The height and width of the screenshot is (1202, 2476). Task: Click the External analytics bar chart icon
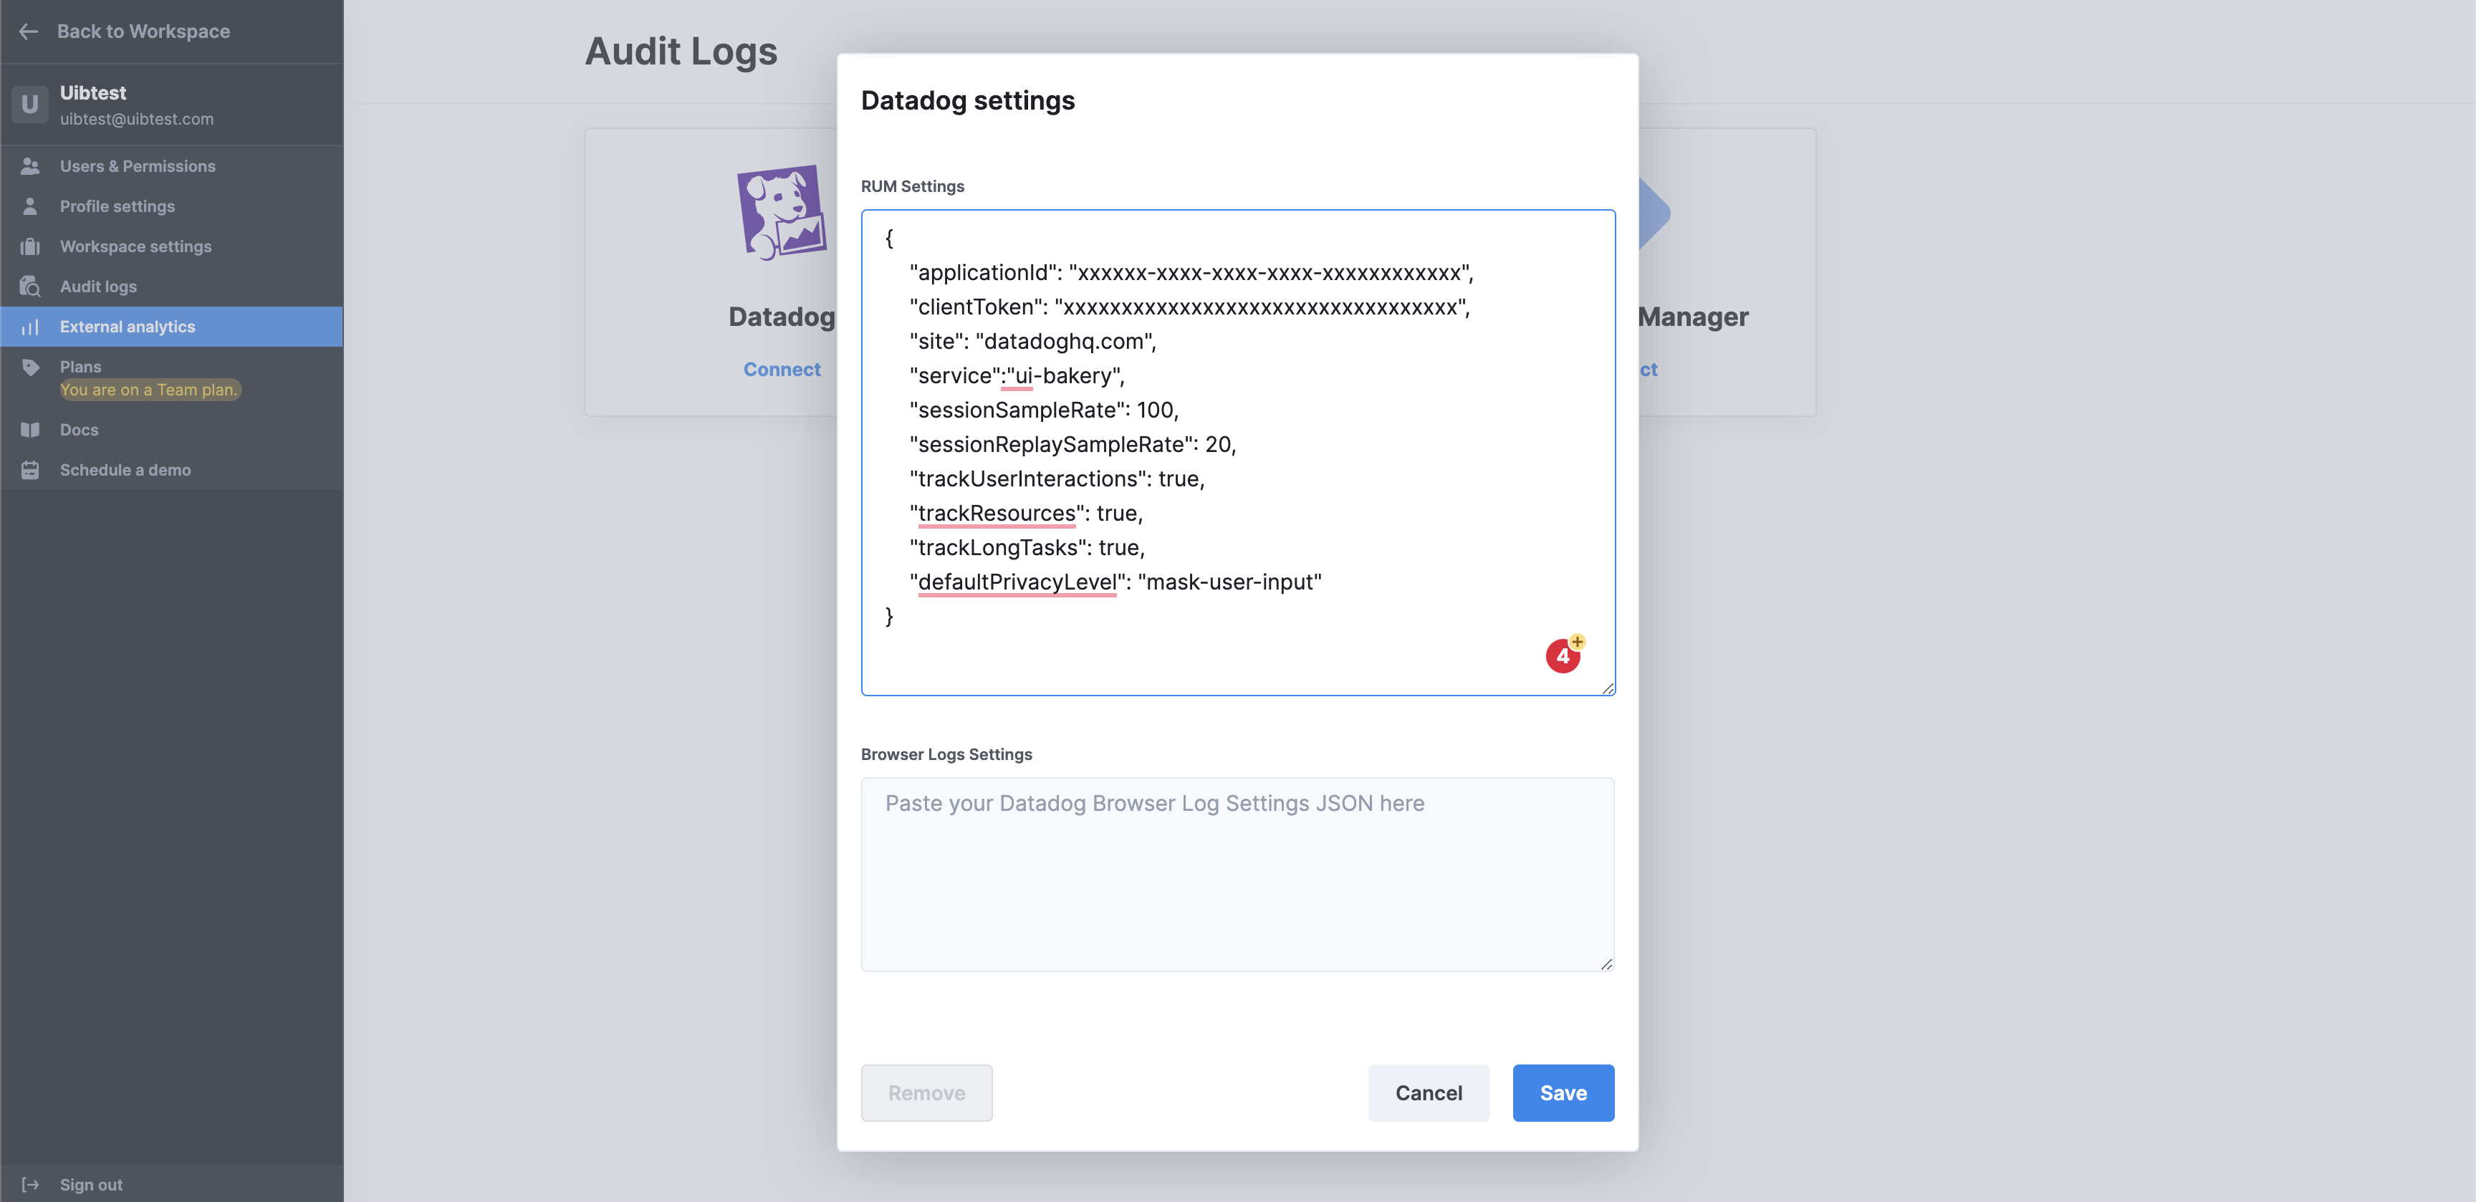point(31,327)
